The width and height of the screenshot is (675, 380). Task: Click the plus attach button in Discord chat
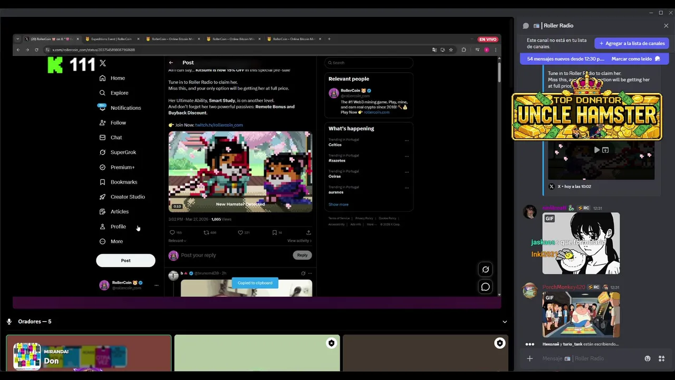pos(530,358)
